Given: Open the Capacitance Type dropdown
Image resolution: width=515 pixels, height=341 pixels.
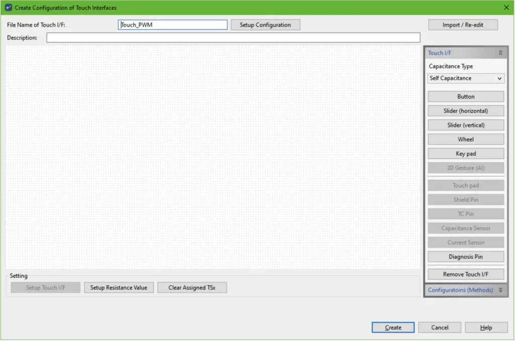Looking at the screenshot, I should pos(465,78).
